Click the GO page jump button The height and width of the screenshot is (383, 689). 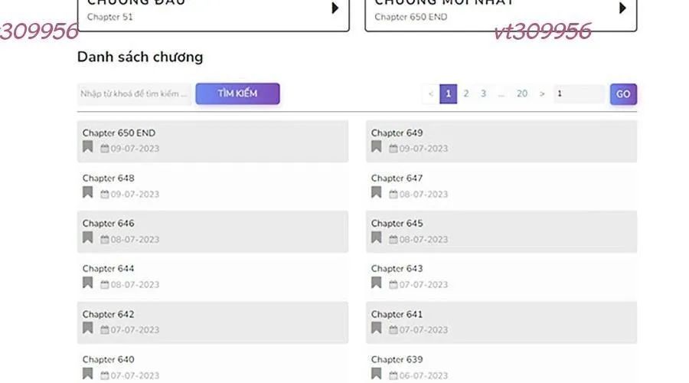pyautogui.click(x=623, y=94)
